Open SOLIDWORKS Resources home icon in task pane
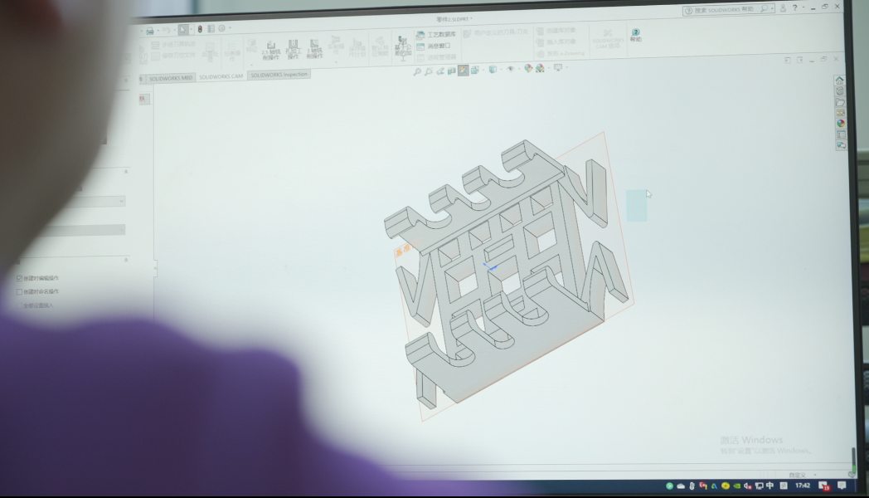869x498 pixels. (x=840, y=81)
